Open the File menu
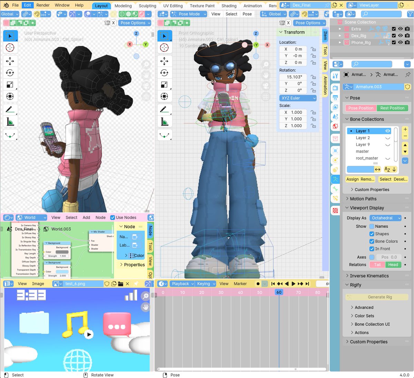414x378 pixels. pos(16,5)
